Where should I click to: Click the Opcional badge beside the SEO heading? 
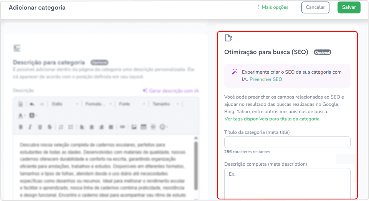(x=323, y=52)
